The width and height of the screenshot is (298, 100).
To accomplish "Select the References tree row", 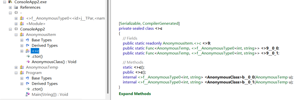I will 30,7.
